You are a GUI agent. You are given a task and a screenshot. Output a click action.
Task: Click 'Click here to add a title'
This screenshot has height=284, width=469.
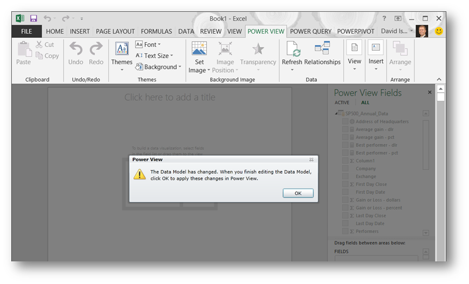tap(170, 97)
